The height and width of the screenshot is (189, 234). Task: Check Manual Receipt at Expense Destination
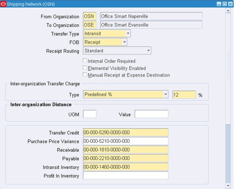point(85,75)
